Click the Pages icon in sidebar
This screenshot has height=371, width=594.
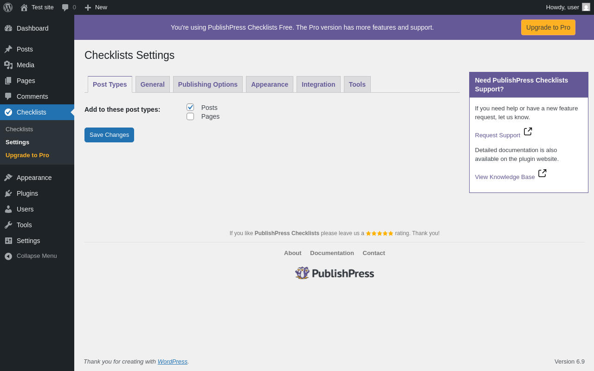click(8, 81)
